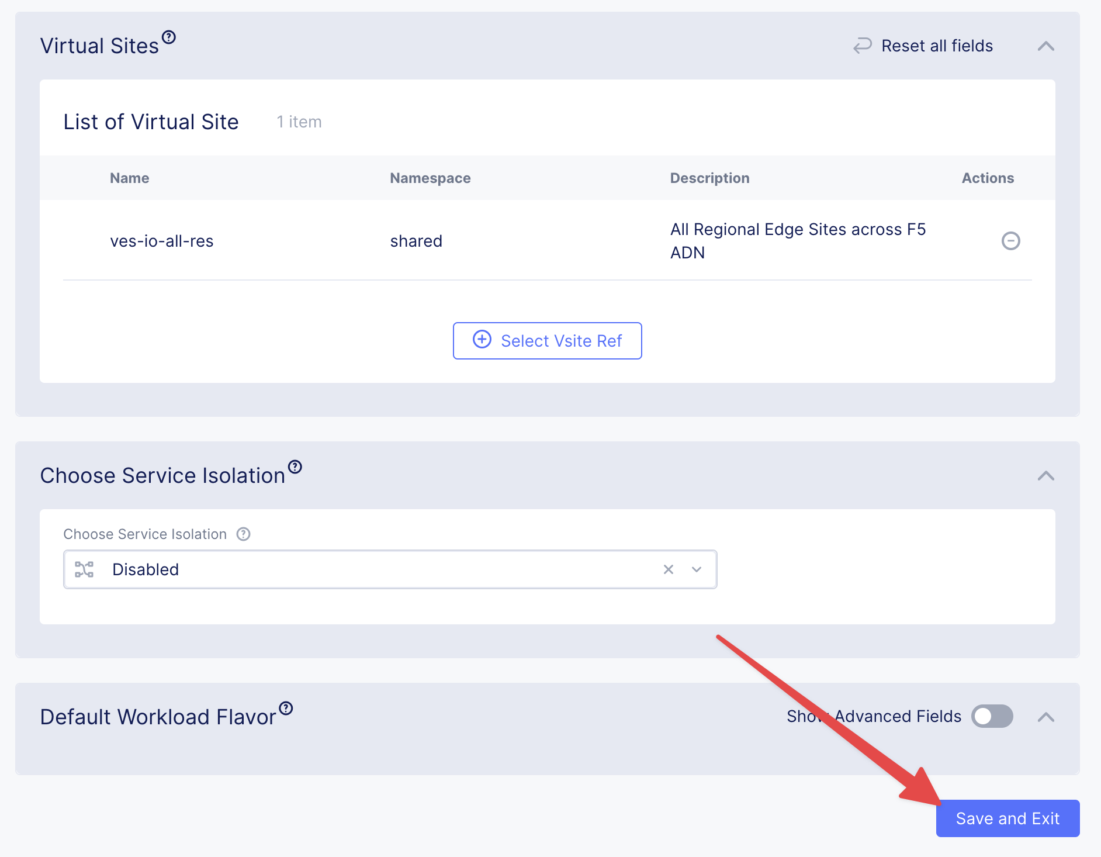Screen dimensions: 1101x857
Task: Open the Service Isolation dropdown arrow
Action: tap(696, 569)
